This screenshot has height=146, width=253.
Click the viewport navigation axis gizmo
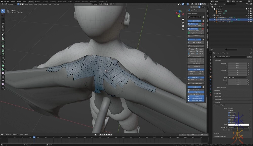click(180, 13)
